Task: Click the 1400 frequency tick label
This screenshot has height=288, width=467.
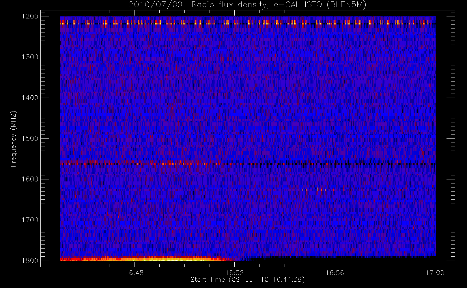Action: [30, 98]
